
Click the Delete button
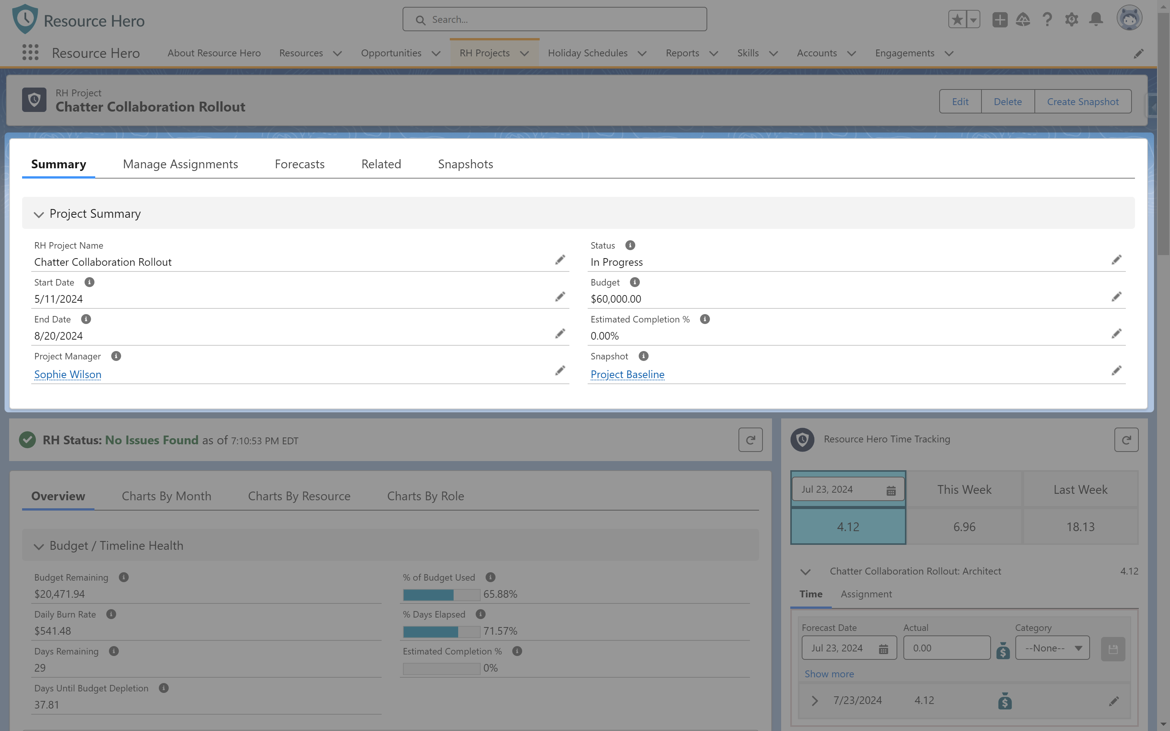(x=1007, y=102)
